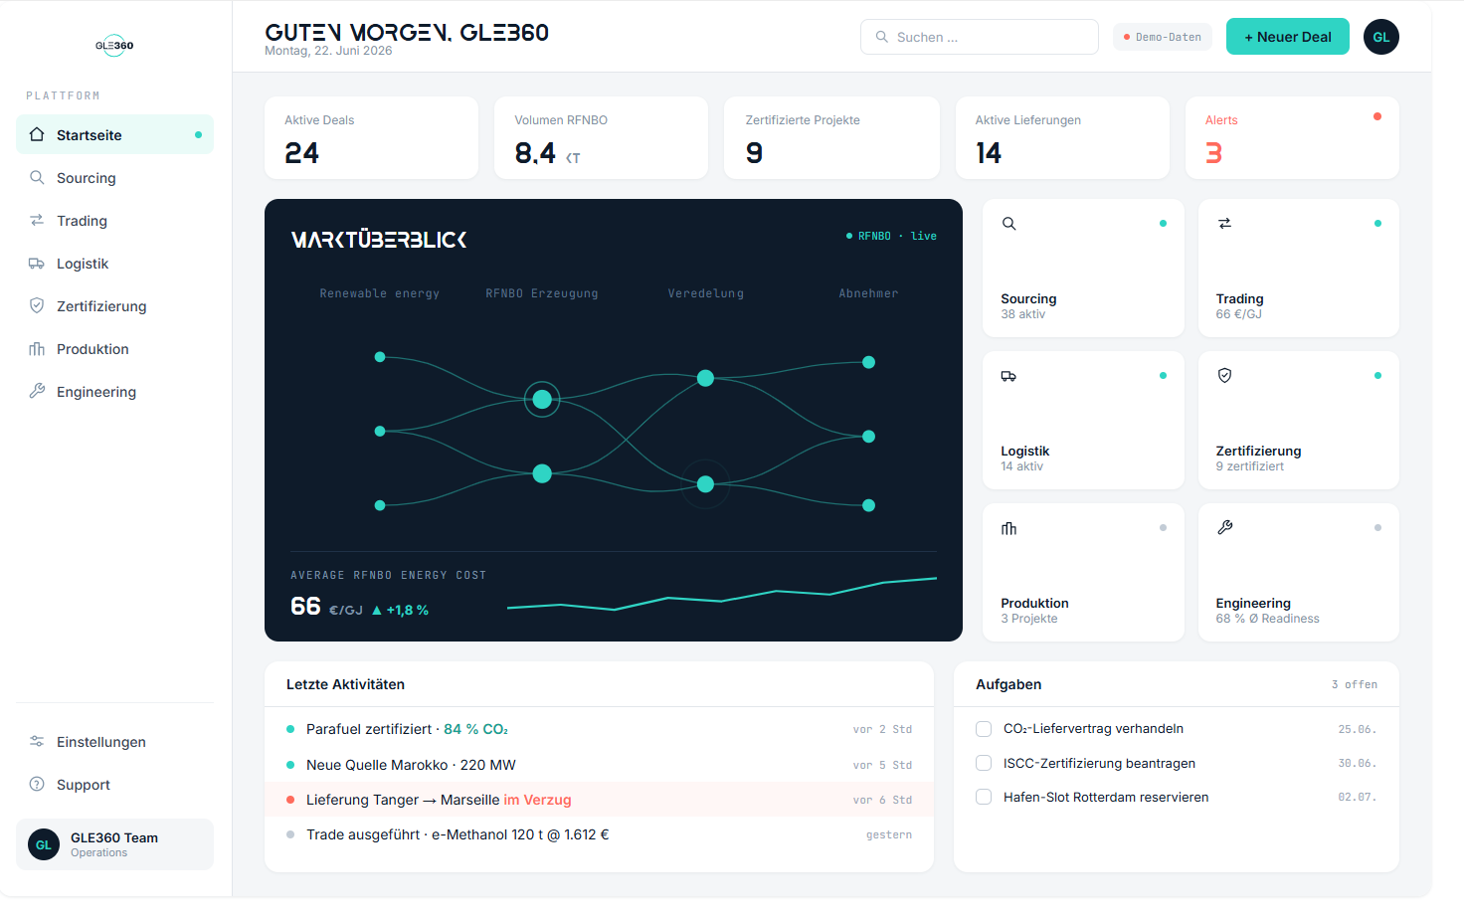
Task: Open activity 'Parafuel zertifiziert · 84 % CO₂'
Action: 599,729
